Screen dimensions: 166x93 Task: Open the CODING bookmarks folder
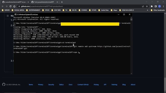click(x=83, y=10)
